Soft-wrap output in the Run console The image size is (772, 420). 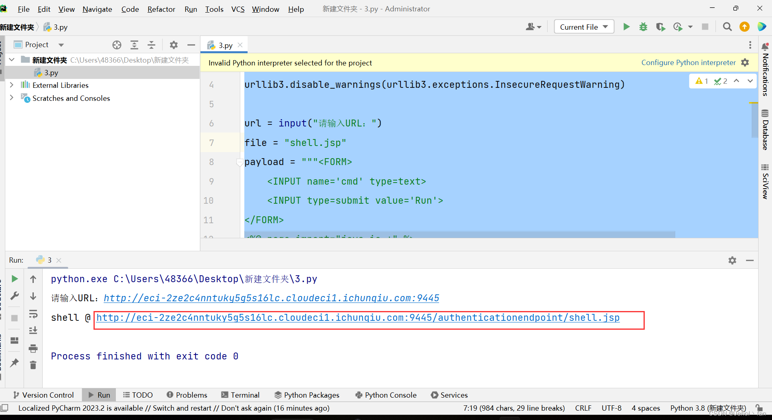33,313
